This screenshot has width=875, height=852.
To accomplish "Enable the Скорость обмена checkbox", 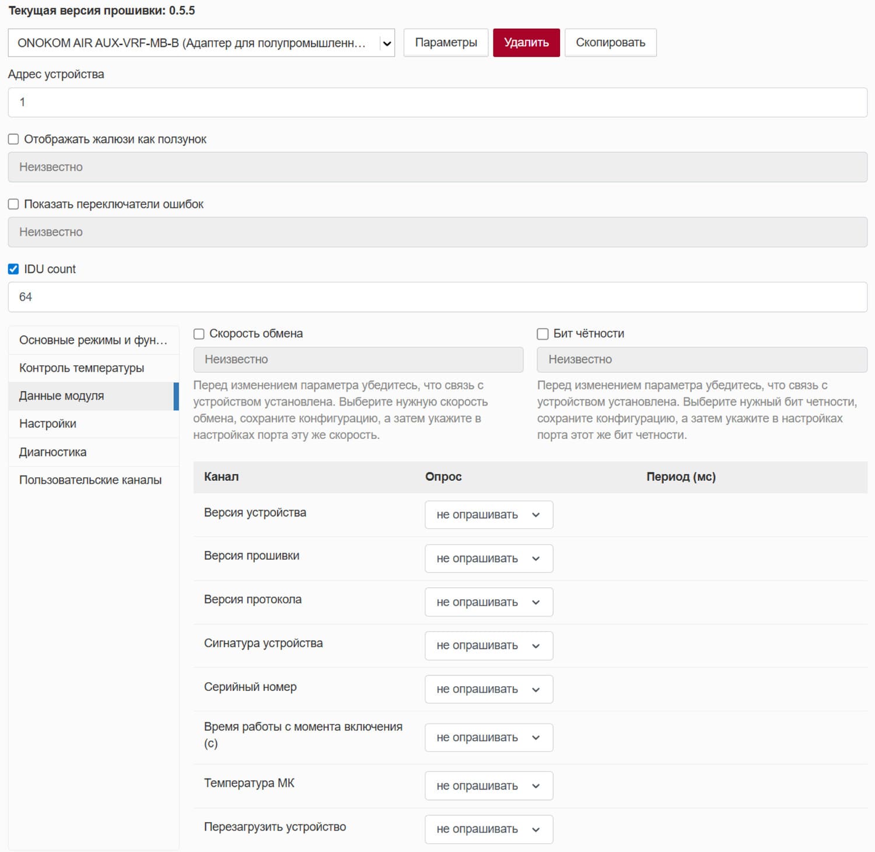I will pos(199,334).
